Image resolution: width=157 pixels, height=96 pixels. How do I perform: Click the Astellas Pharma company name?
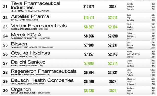tap(30, 16)
